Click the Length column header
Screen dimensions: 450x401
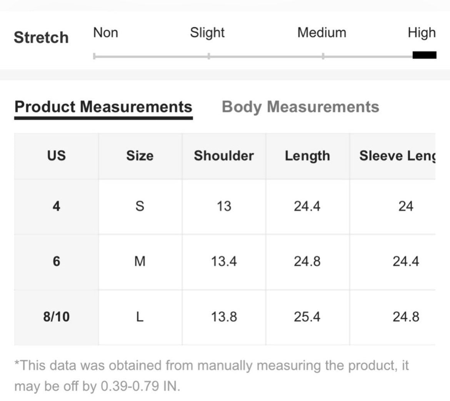[307, 156]
